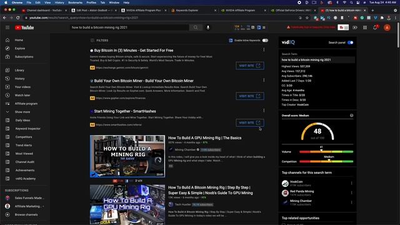The height and width of the screenshot is (225, 400).
Task: Click VISIT SITE for Buy Bitcoin ad
Action: (x=250, y=66)
